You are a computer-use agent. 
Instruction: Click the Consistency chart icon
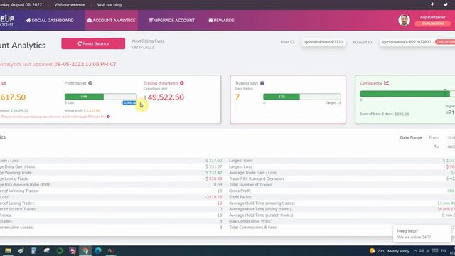(x=387, y=83)
